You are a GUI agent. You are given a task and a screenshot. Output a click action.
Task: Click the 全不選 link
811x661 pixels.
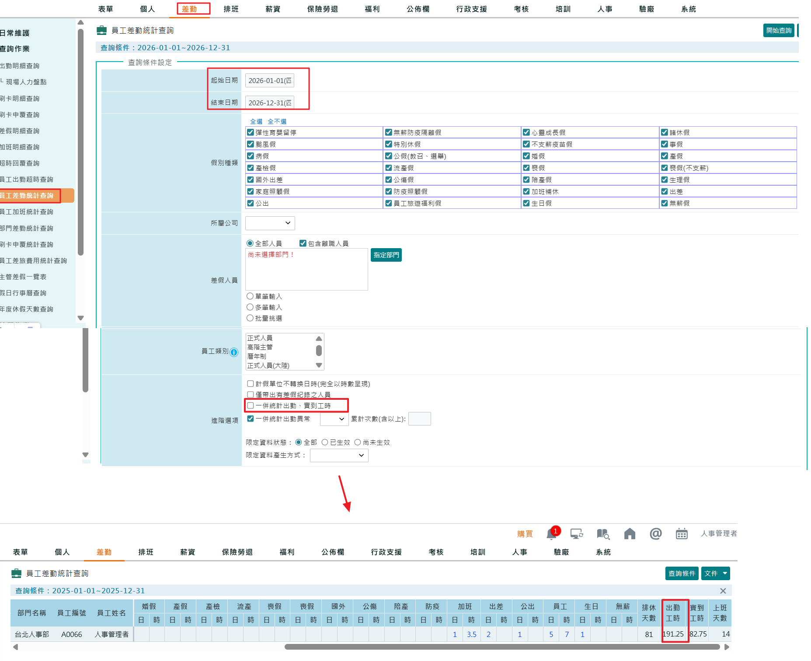click(277, 121)
